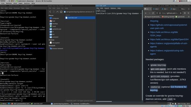
Task: Open Go menu in file manager
Action: pyautogui.click(x=62, y=8)
